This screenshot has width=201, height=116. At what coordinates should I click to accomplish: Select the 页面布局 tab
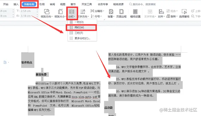[29, 4]
